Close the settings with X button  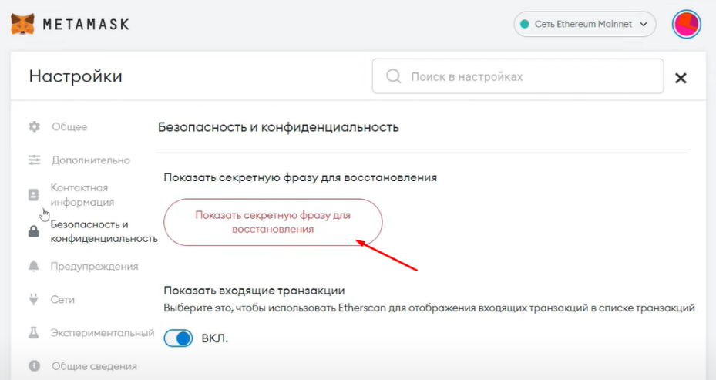(x=681, y=78)
